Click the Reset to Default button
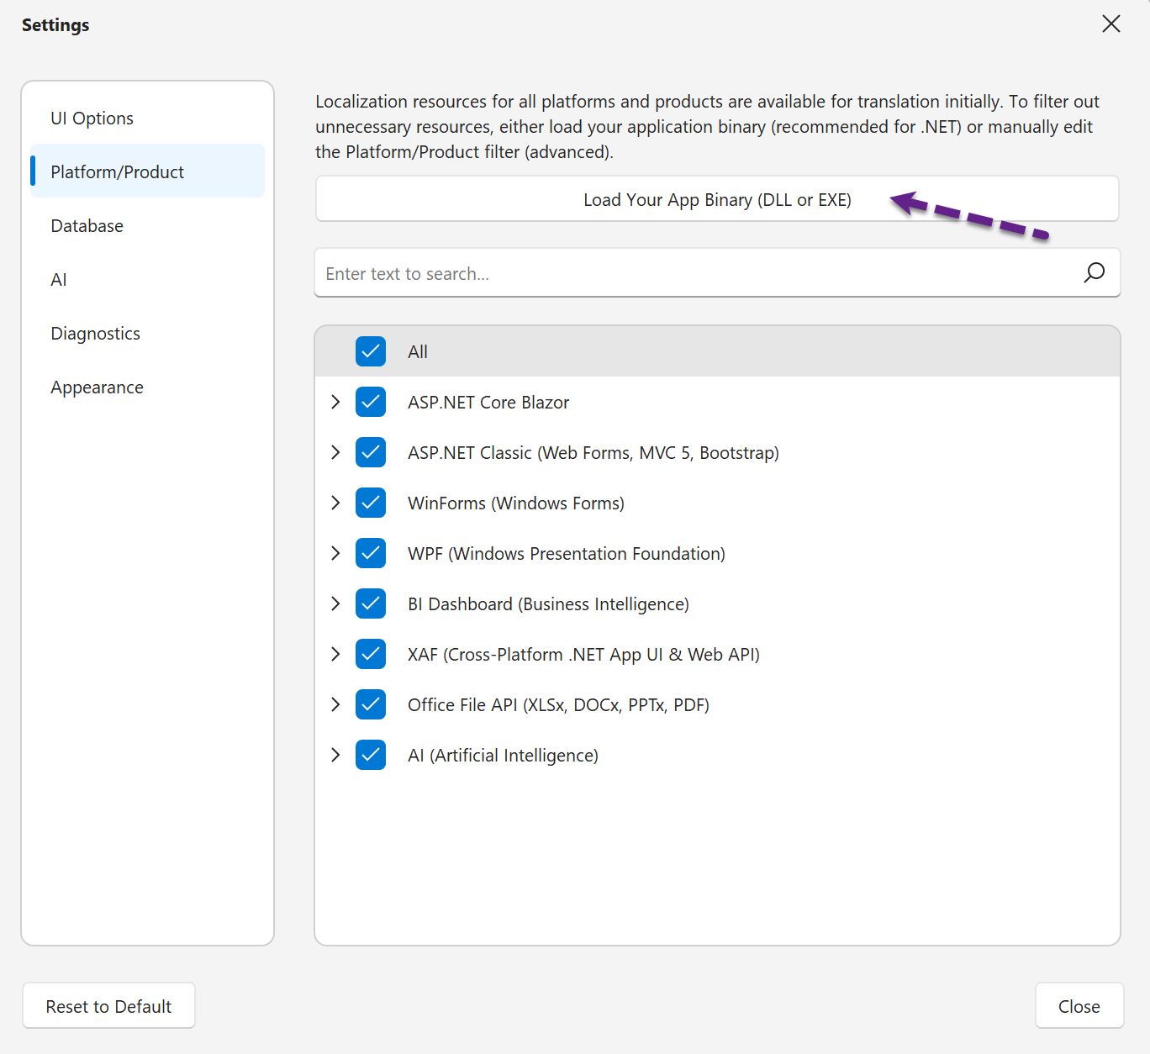 pyautogui.click(x=108, y=1006)
